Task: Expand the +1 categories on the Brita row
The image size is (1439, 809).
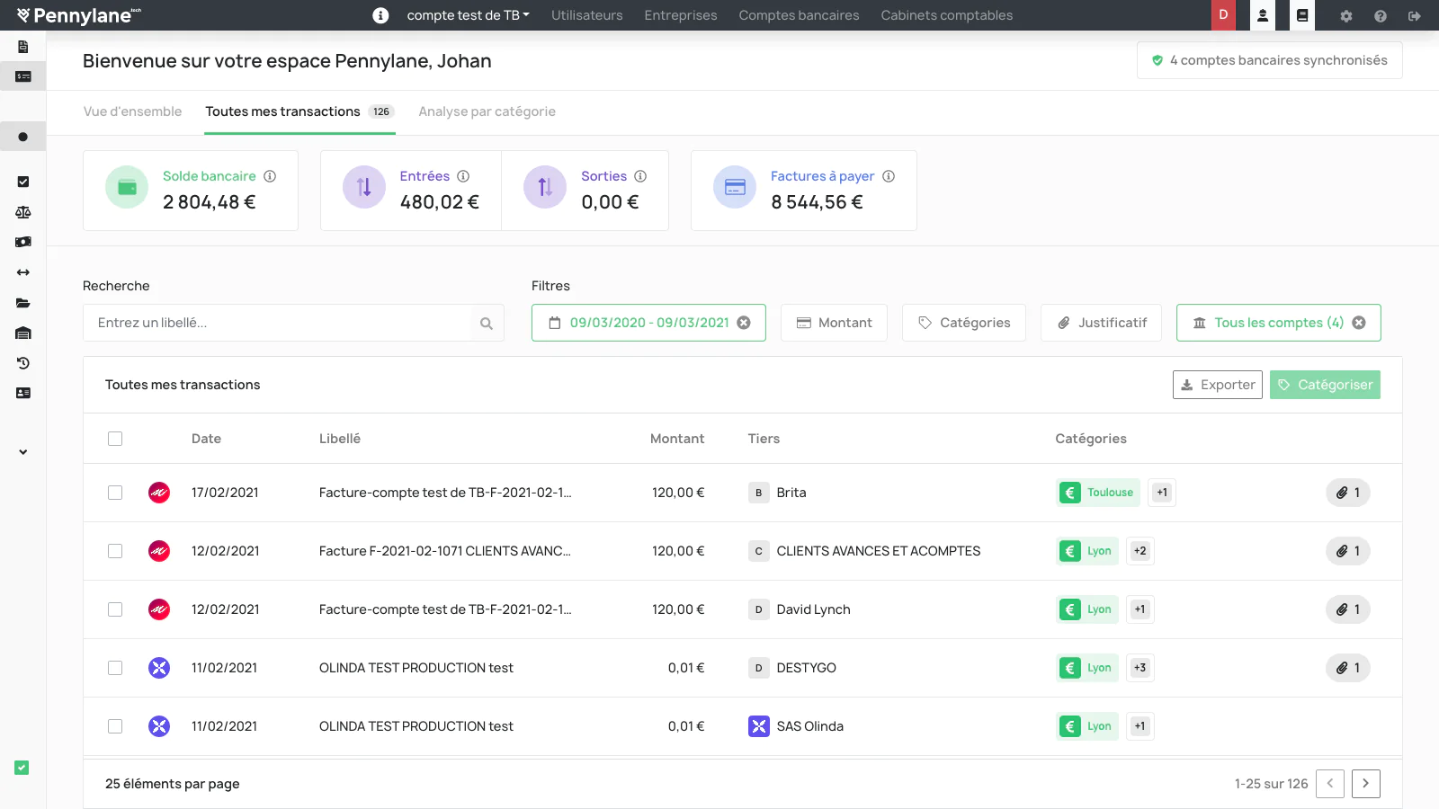Action: click(x=1162, y=493)
